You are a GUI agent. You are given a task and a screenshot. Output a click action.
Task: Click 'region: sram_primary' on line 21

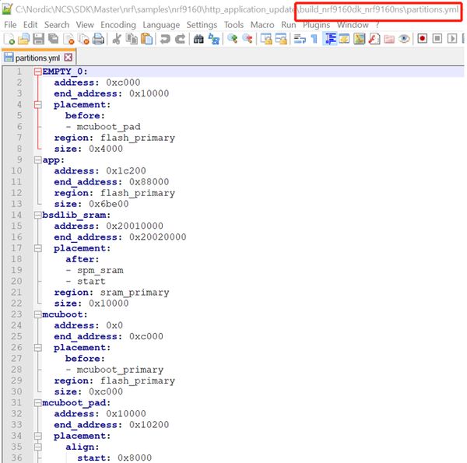(x=111, y=293)
